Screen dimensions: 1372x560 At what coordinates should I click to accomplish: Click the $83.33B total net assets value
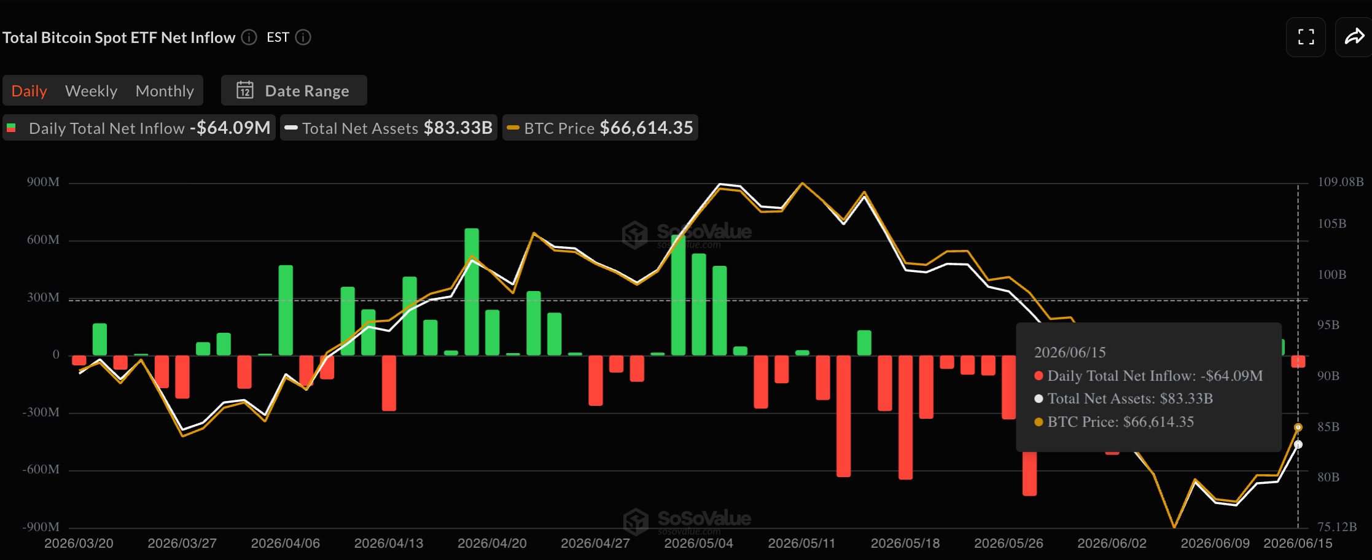click(x=458, y=128)
